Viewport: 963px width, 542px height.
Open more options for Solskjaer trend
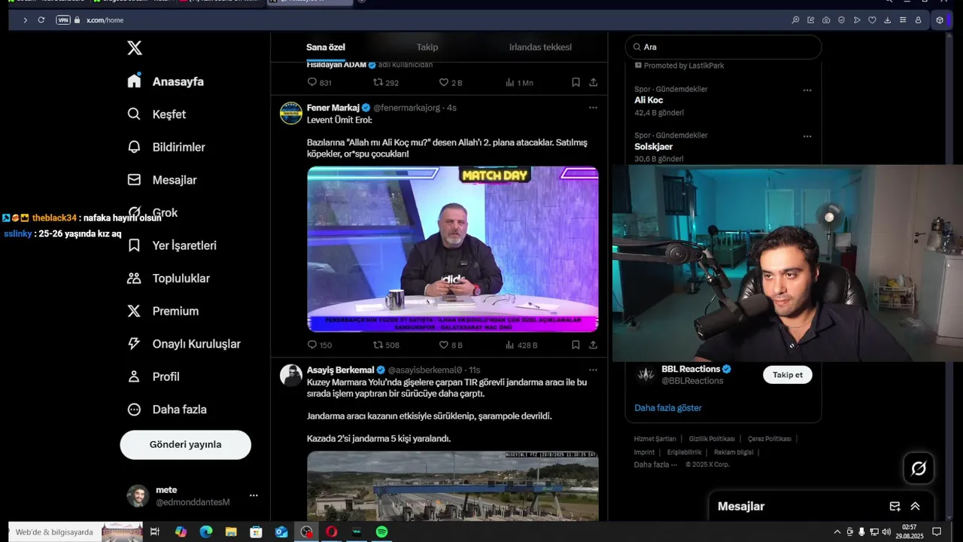(x=807, y=136)
